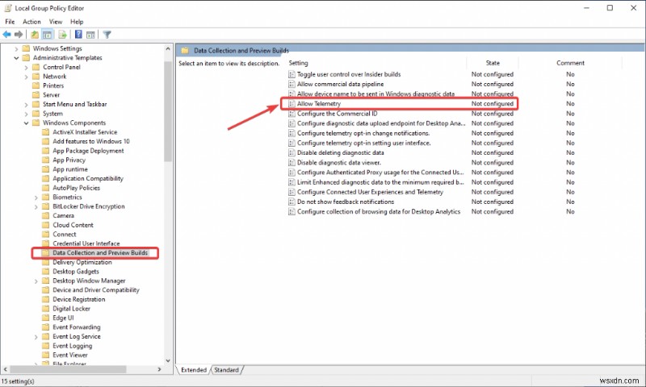Open the Help menu
Screen dimensions: 646x387
[x=77, y=22]
